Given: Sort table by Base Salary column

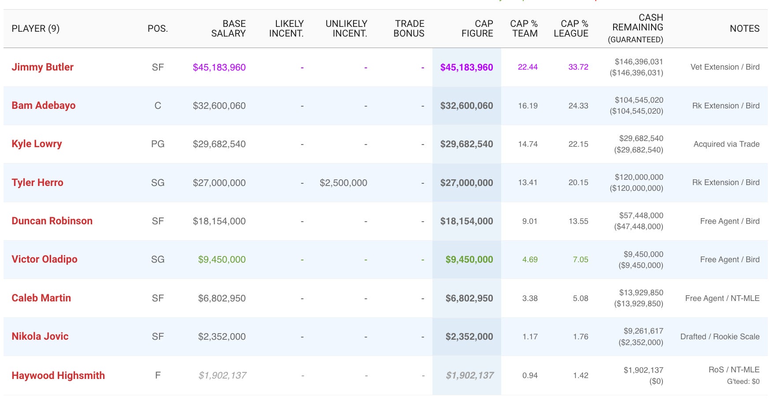Looking at the screenshot, I should [x=228, y=29].
